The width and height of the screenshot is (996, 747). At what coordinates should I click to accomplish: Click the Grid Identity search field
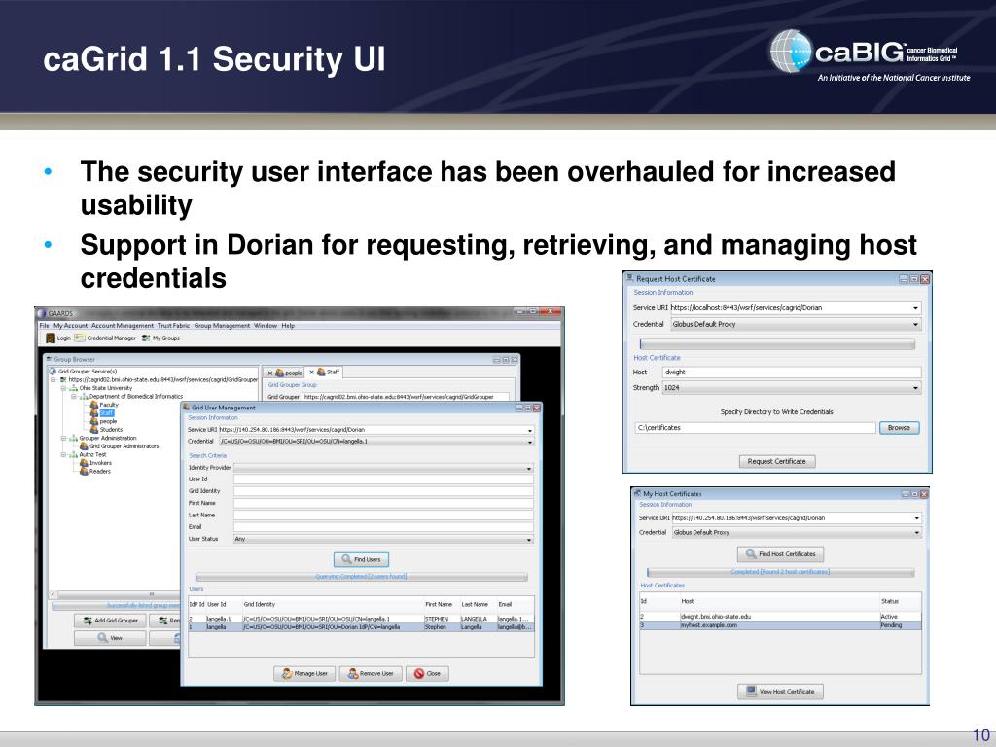click(383, 491)
